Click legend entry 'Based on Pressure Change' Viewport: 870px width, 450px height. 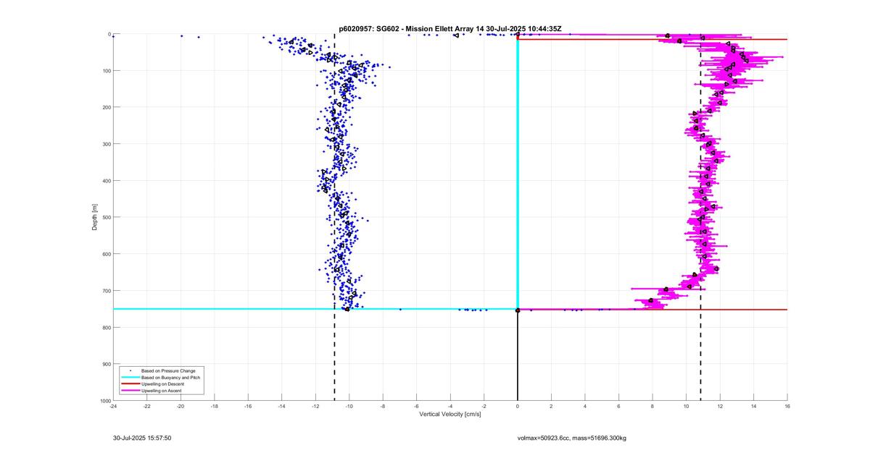click(x=168, y=371)
